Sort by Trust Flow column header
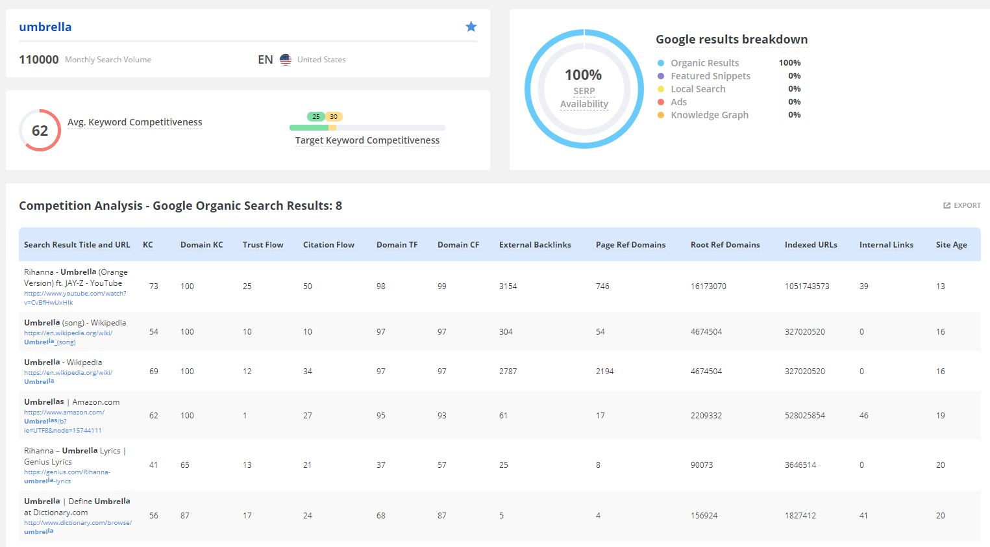990x547 pixels. (x=263, y=245)
